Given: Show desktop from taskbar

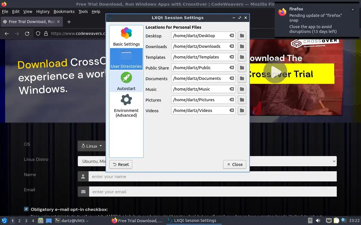Looking at the screenshot, I should 49,221.
